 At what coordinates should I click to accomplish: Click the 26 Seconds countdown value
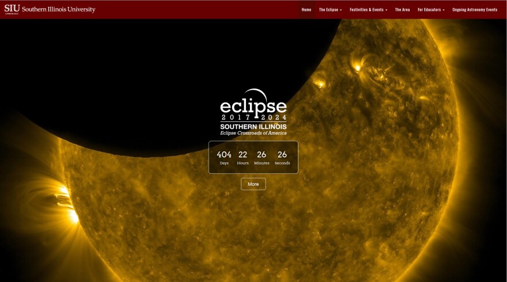pos(282,158)
